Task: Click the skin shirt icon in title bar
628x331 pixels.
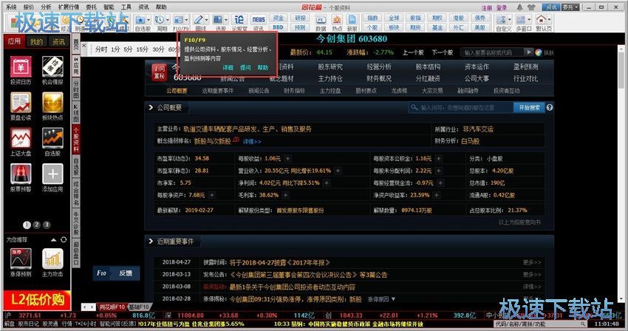Action: point(531,7)
